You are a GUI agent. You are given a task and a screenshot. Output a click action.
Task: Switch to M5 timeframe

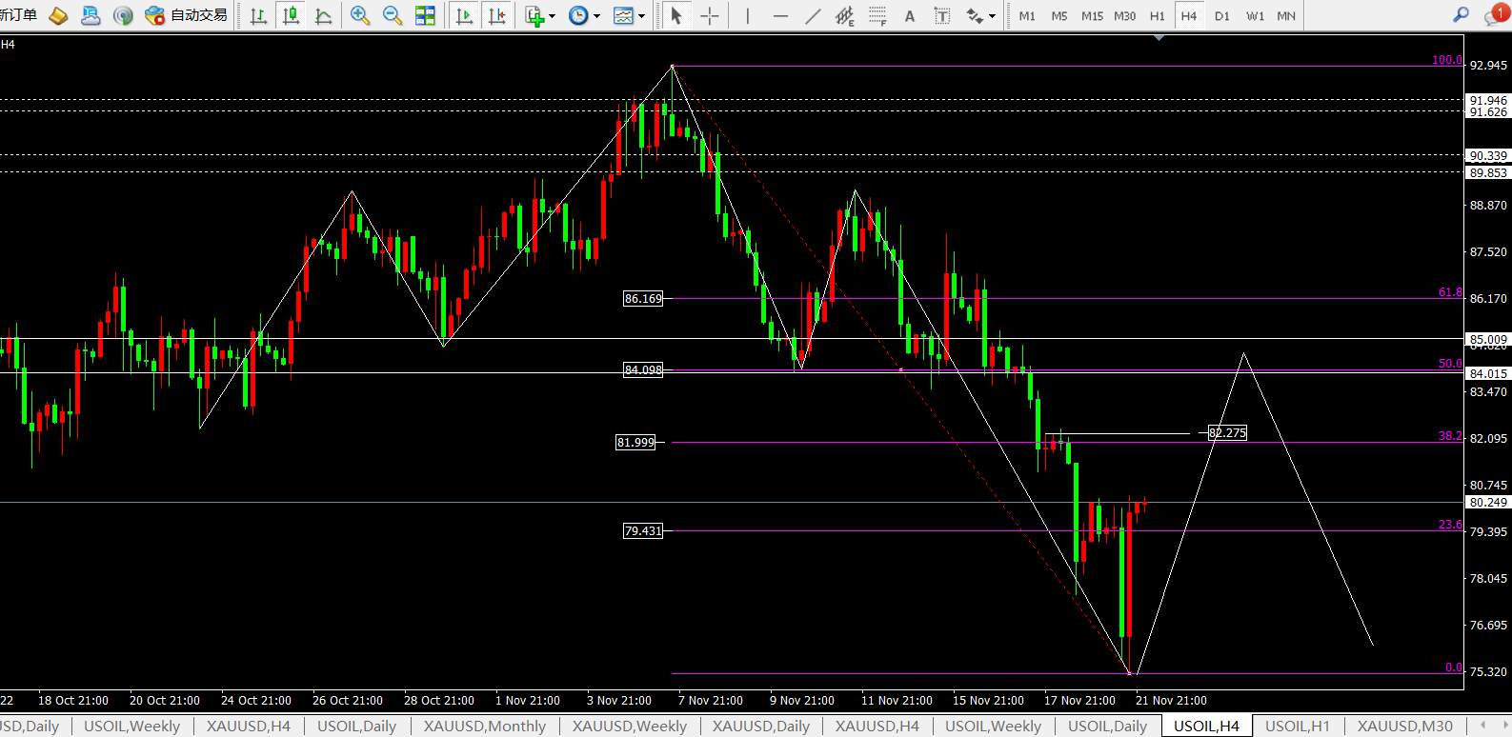pyautogui.click(x=1059, y=16)
